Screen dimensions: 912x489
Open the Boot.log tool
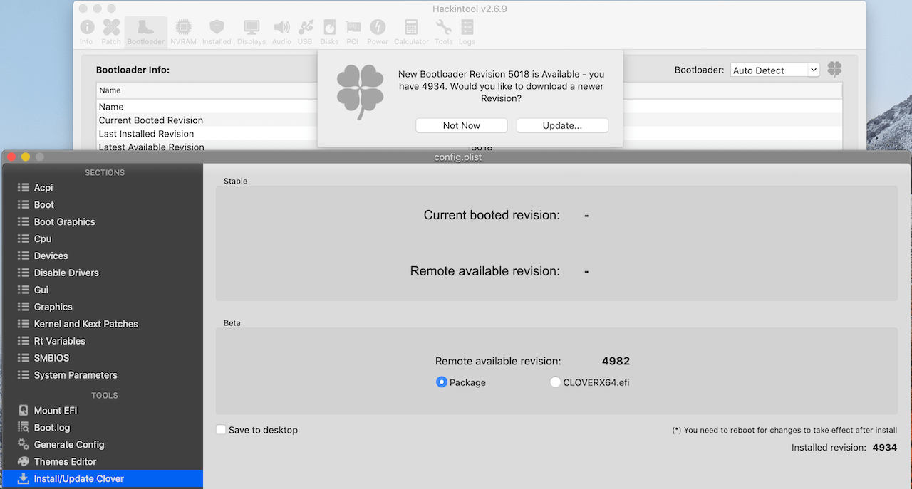click(103, 428)
